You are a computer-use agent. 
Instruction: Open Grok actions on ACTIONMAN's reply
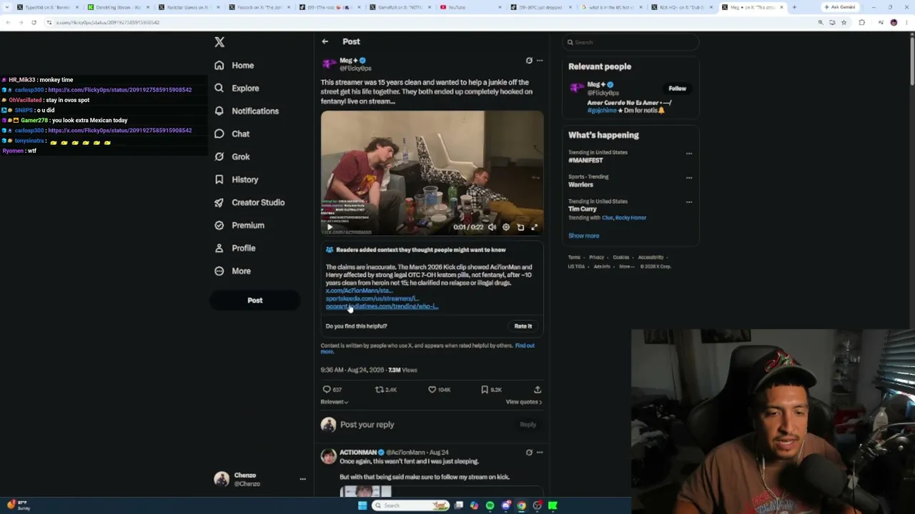tap(529, 453)
